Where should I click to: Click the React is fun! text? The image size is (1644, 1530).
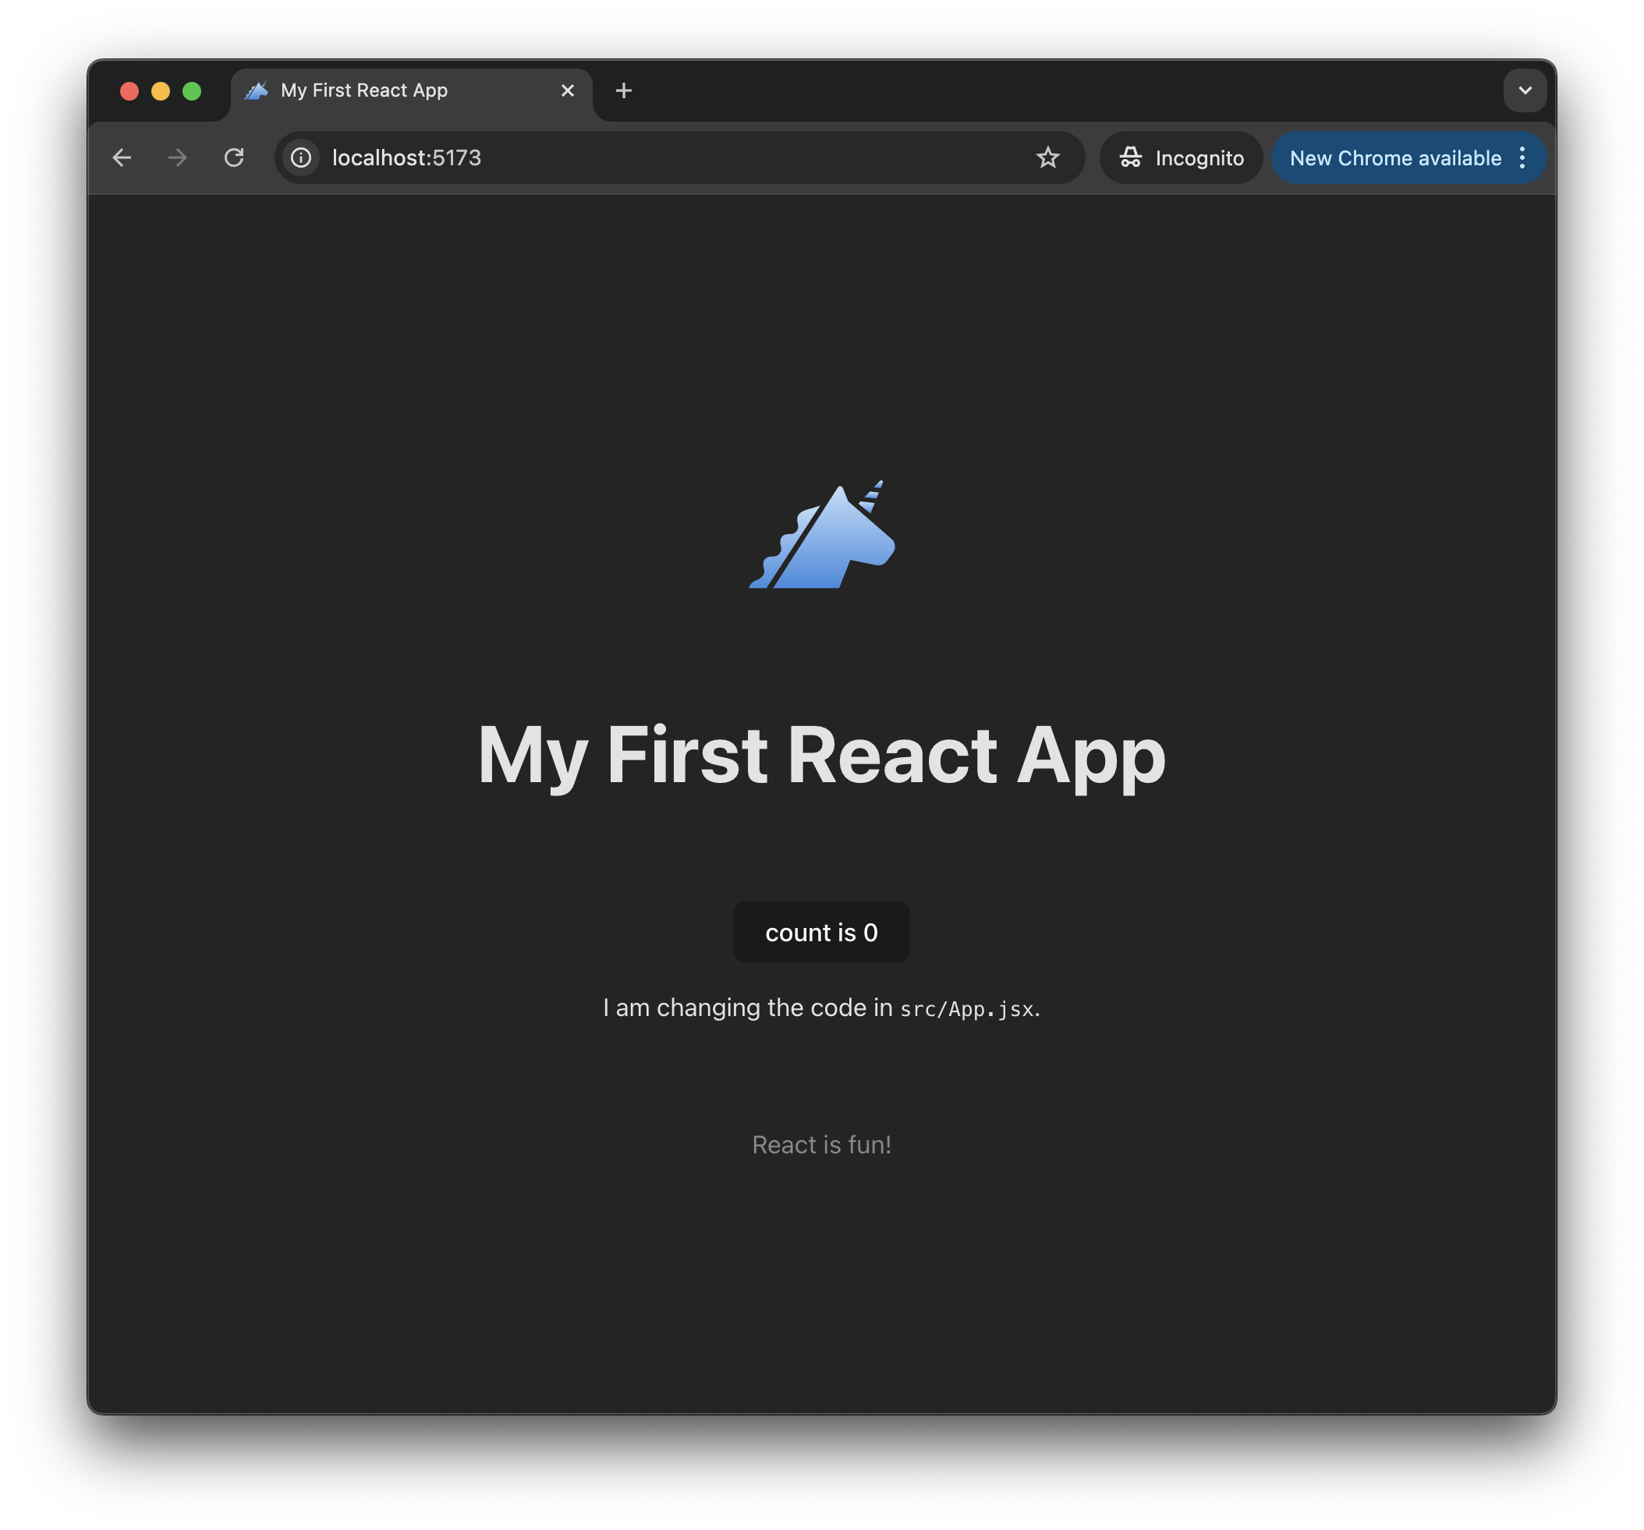[x=821, y=1145]
